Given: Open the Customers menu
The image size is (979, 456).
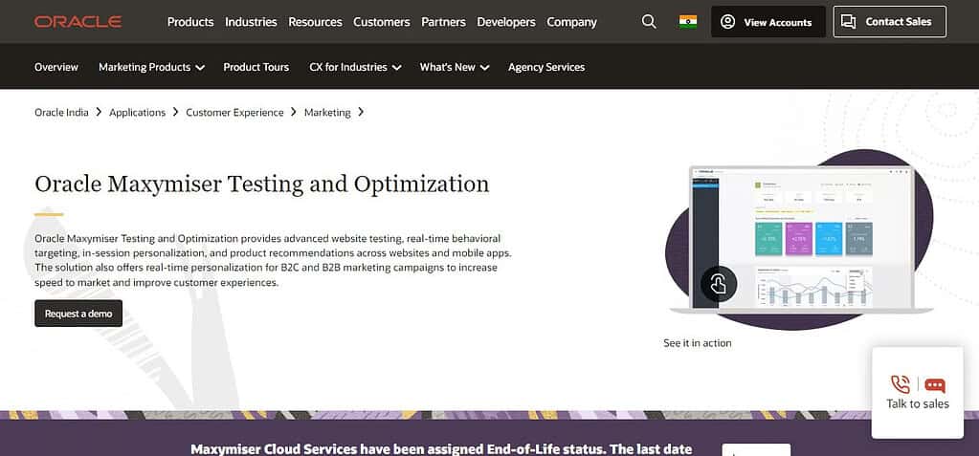Looking at the screenshot, I should point(382,22).
